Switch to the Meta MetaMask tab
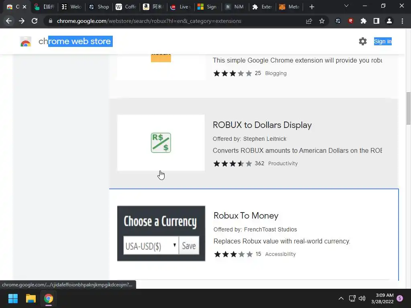 [289, 7]
